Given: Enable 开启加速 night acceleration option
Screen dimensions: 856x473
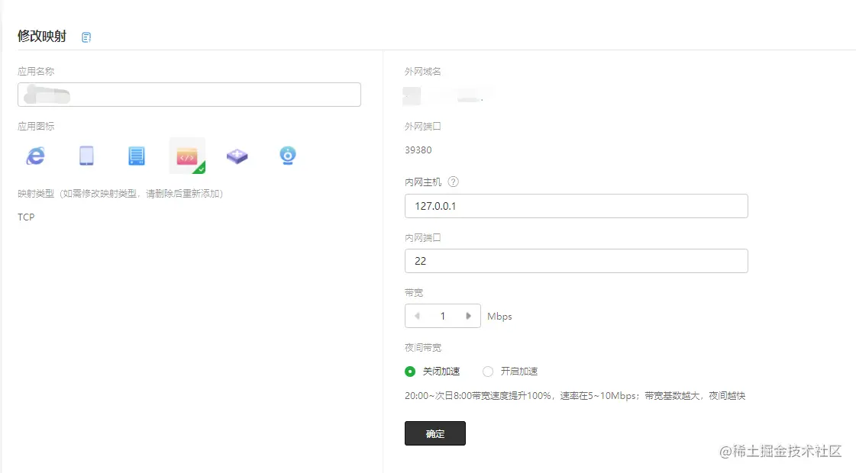Looking at the screenshot, I should click(488, 372).
